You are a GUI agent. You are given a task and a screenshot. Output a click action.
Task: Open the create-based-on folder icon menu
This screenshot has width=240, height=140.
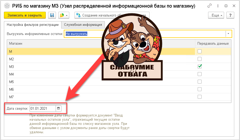(64, 15)
